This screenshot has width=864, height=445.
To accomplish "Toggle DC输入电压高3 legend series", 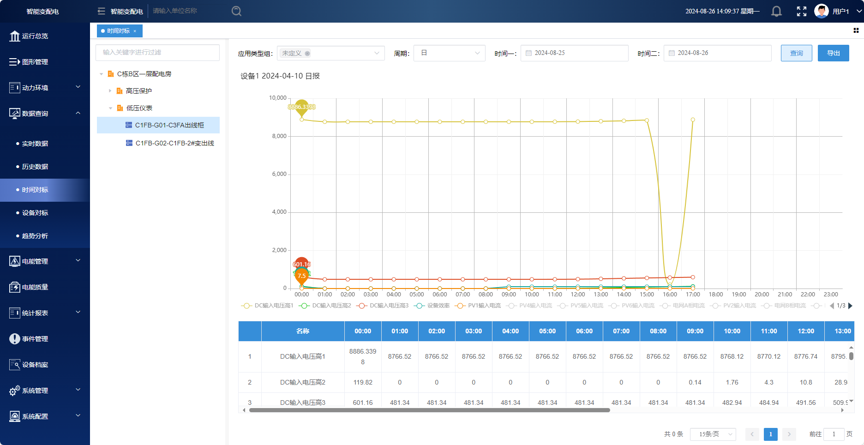I will (x=383, y=306).
